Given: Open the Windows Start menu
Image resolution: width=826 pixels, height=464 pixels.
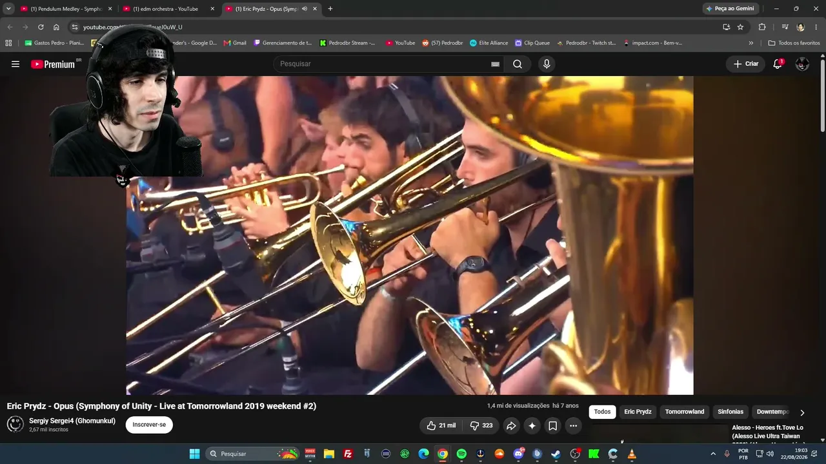Looking at the screenshot, I should [194, 454].
